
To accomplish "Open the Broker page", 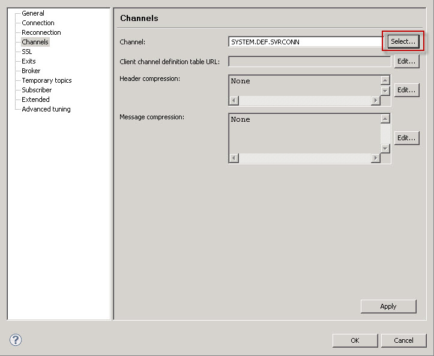I will pyautogui.click(x=31, y=71).
